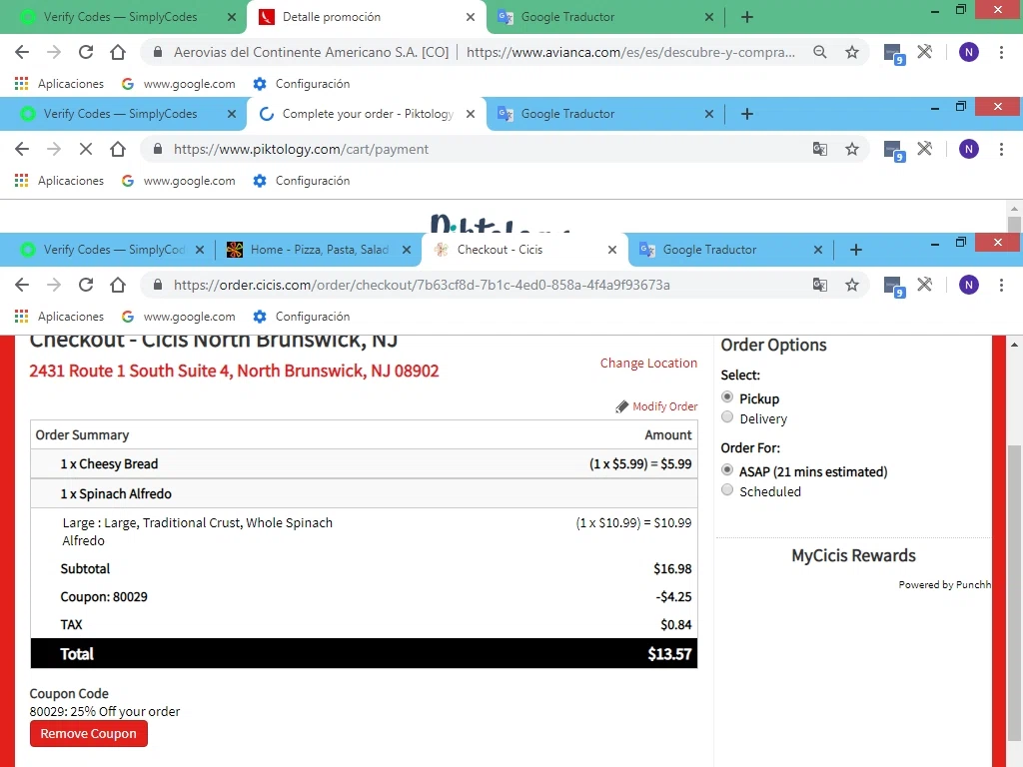1023x767 pixels.
Task: Close the Home - Pizza, Pasta tab
Action: (x=407, y=250)
